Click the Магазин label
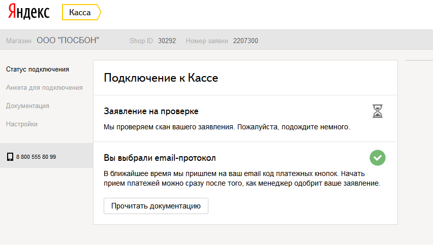 [19, 41]
